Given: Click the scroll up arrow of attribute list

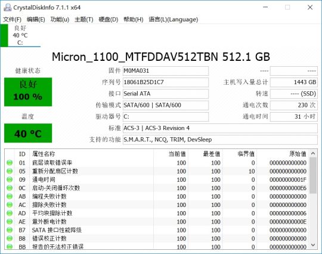Looking at the screenshot, I should point(313,153).
